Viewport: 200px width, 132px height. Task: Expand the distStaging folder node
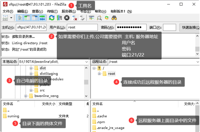pyautogui.click(x=31, y=74)
